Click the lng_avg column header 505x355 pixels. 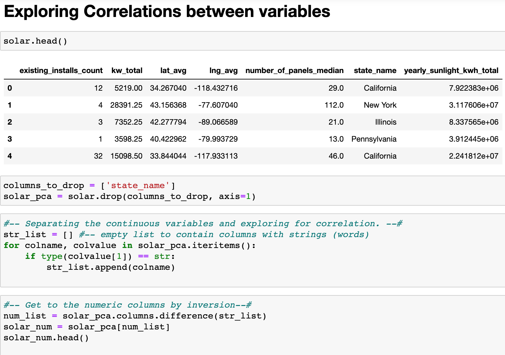(223, 70)
